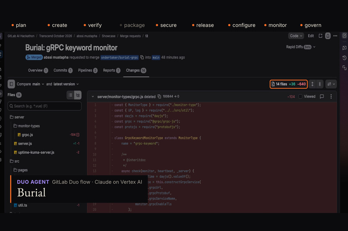Screen dimensions: 348x231
Task: Collapse all files arrow icon
Action: coord(320,84)
